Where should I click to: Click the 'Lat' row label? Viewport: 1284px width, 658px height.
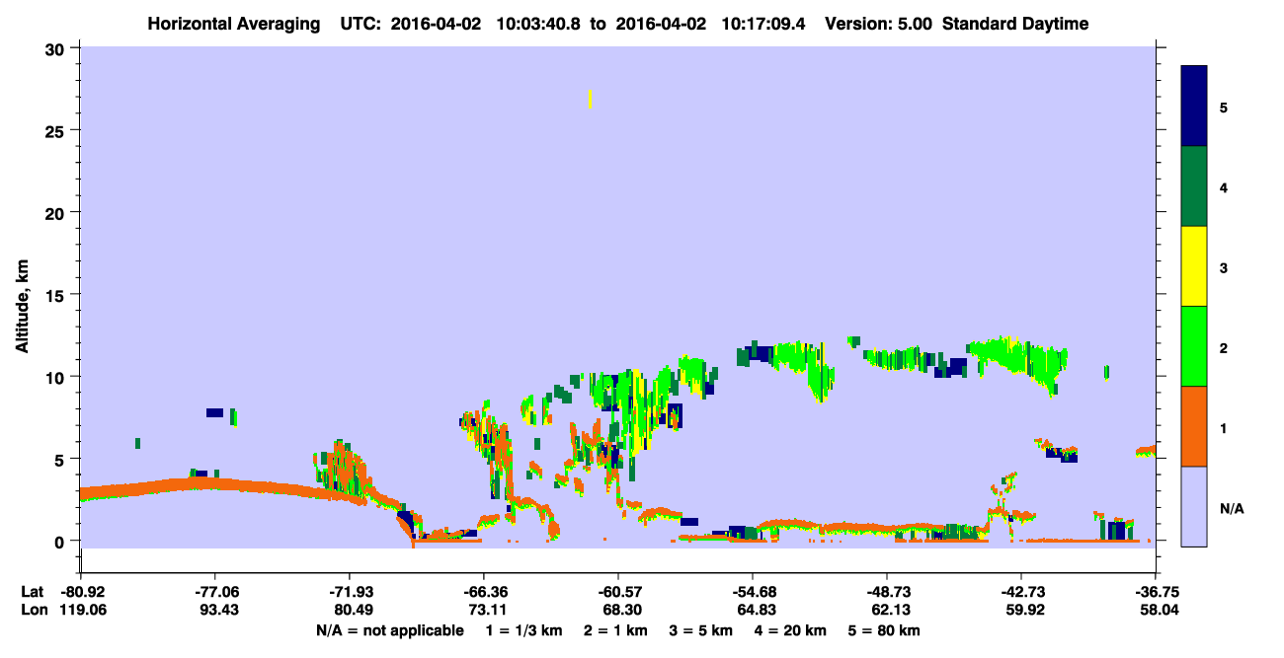(x=32, y=592)
